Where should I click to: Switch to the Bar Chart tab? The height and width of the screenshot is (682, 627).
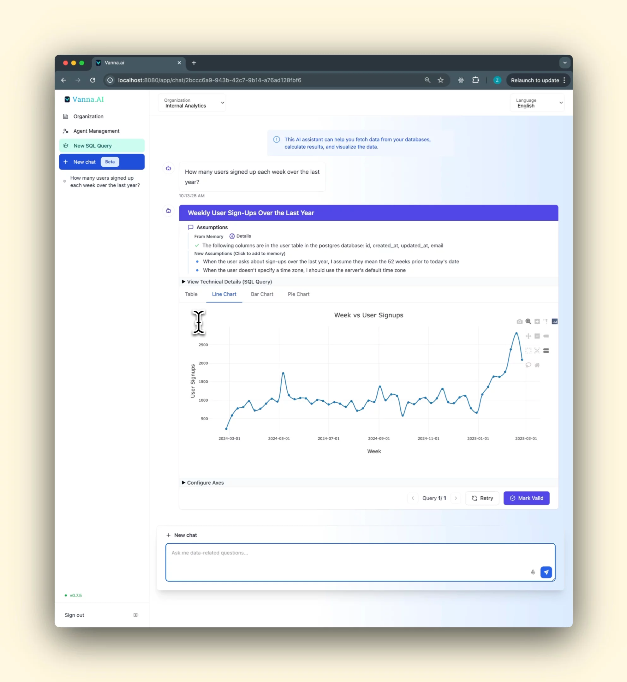coord(262,294)
